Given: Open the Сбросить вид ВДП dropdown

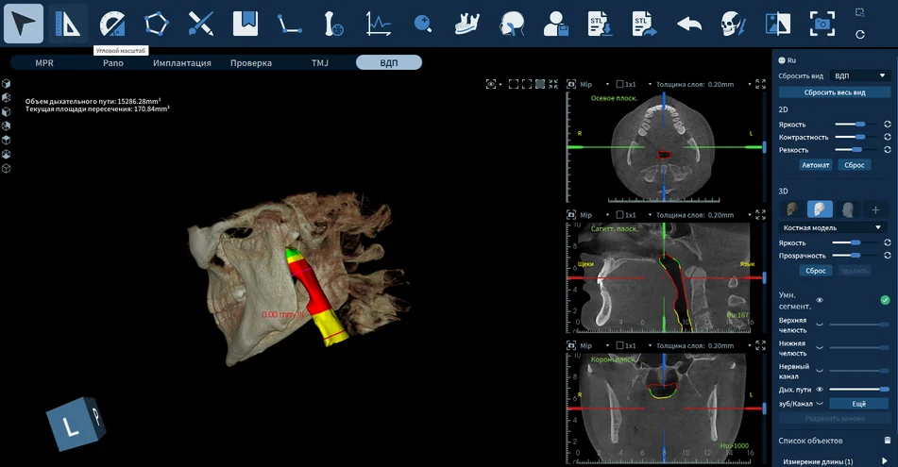Looking at the screenshot, I should [860, 75].
